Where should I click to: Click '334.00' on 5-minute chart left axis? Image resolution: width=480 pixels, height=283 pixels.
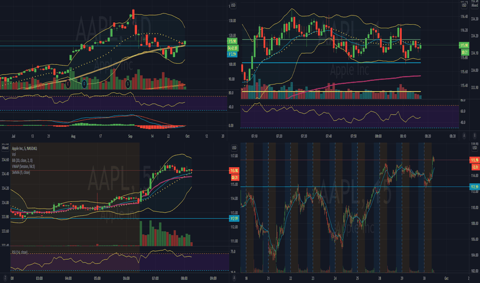tap(5, 203)
